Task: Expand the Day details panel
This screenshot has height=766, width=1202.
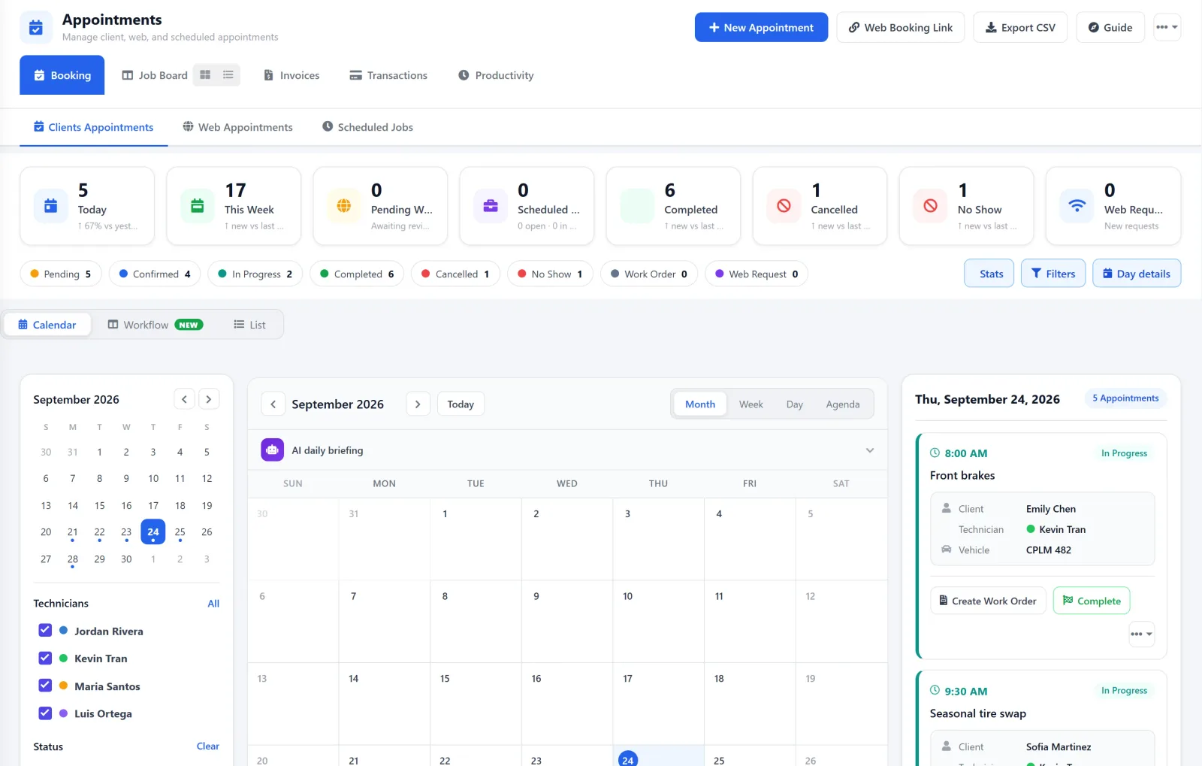Action: [x=1137, y=274]
